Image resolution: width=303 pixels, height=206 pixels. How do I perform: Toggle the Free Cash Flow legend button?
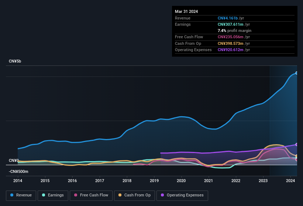tap(91, 195)
